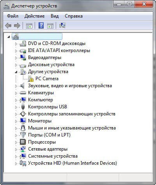
Task: Click the Контроллеры USB plug icon
Action: point(23,107)
